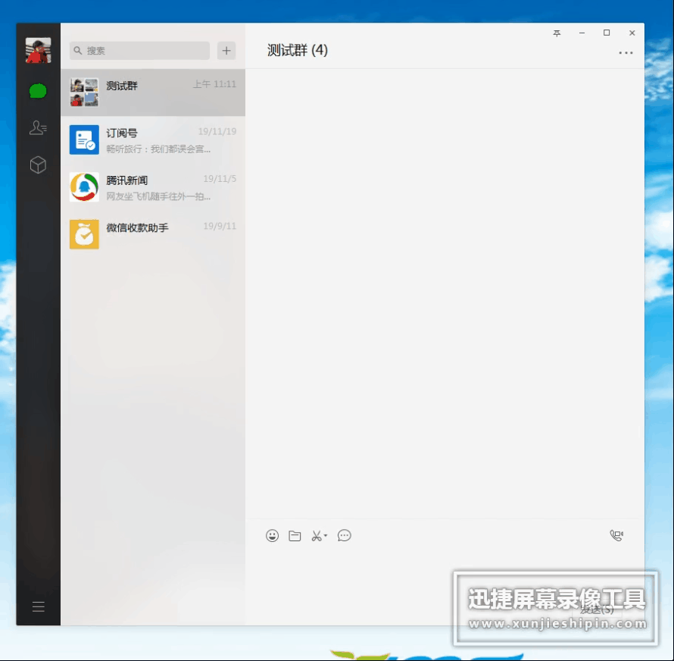Click the 测试群 group avatar thumbnail
Viewport: 674px width, 661px height.
[x=84, y=92]
